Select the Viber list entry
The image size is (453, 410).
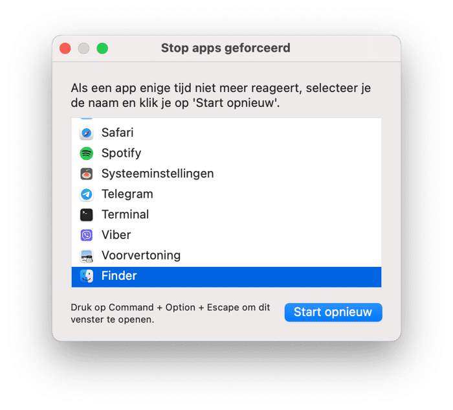tap(226, 235)
